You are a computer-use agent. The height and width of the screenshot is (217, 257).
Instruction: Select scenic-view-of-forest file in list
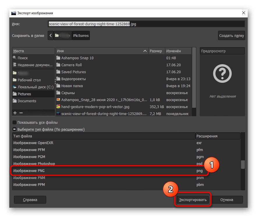[124, 114]
